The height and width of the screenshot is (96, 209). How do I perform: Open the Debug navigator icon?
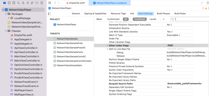click(32, 3)
